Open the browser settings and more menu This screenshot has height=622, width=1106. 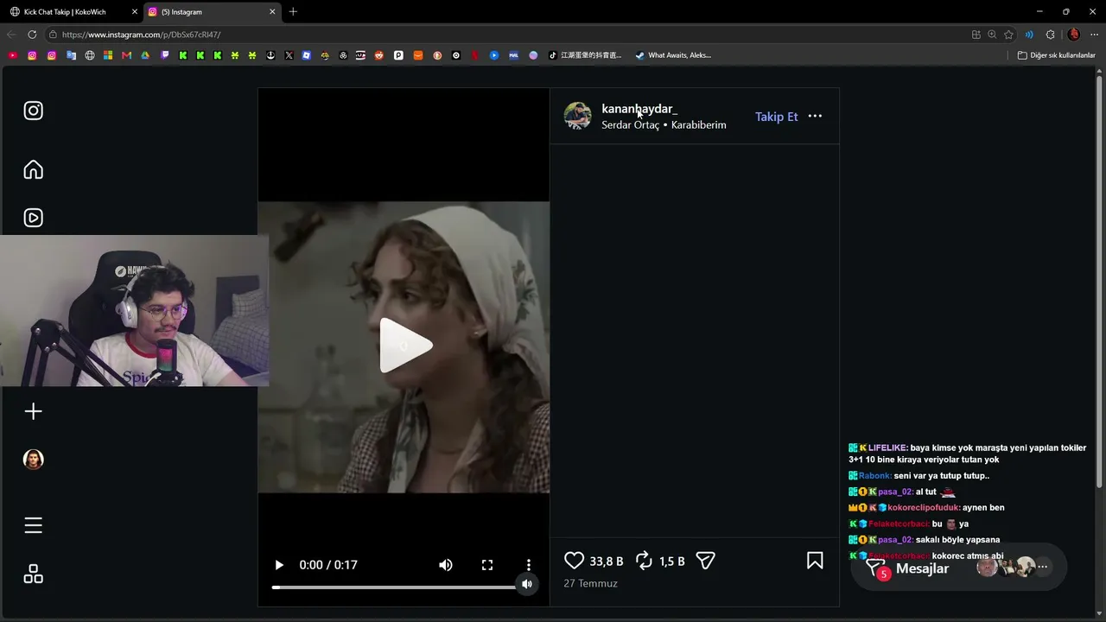(x=1094, y=35)
